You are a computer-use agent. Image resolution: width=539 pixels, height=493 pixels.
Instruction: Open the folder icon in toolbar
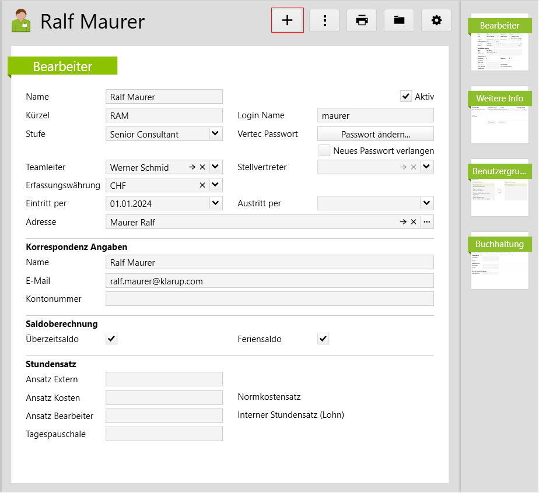click(399, 20)
